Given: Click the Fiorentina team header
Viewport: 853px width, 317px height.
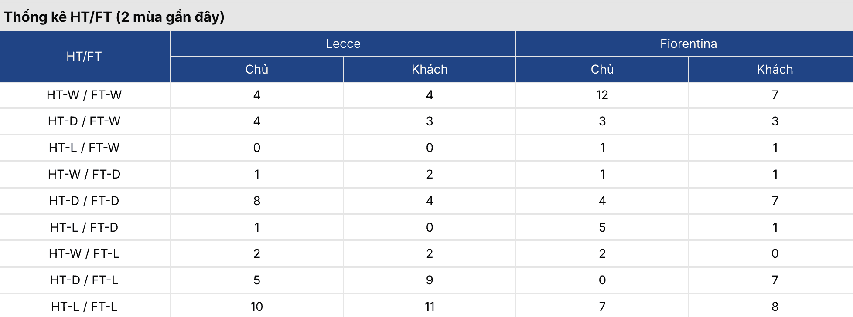Looking at the screenshot, I should pyautogui.click(x=688, y=44).
